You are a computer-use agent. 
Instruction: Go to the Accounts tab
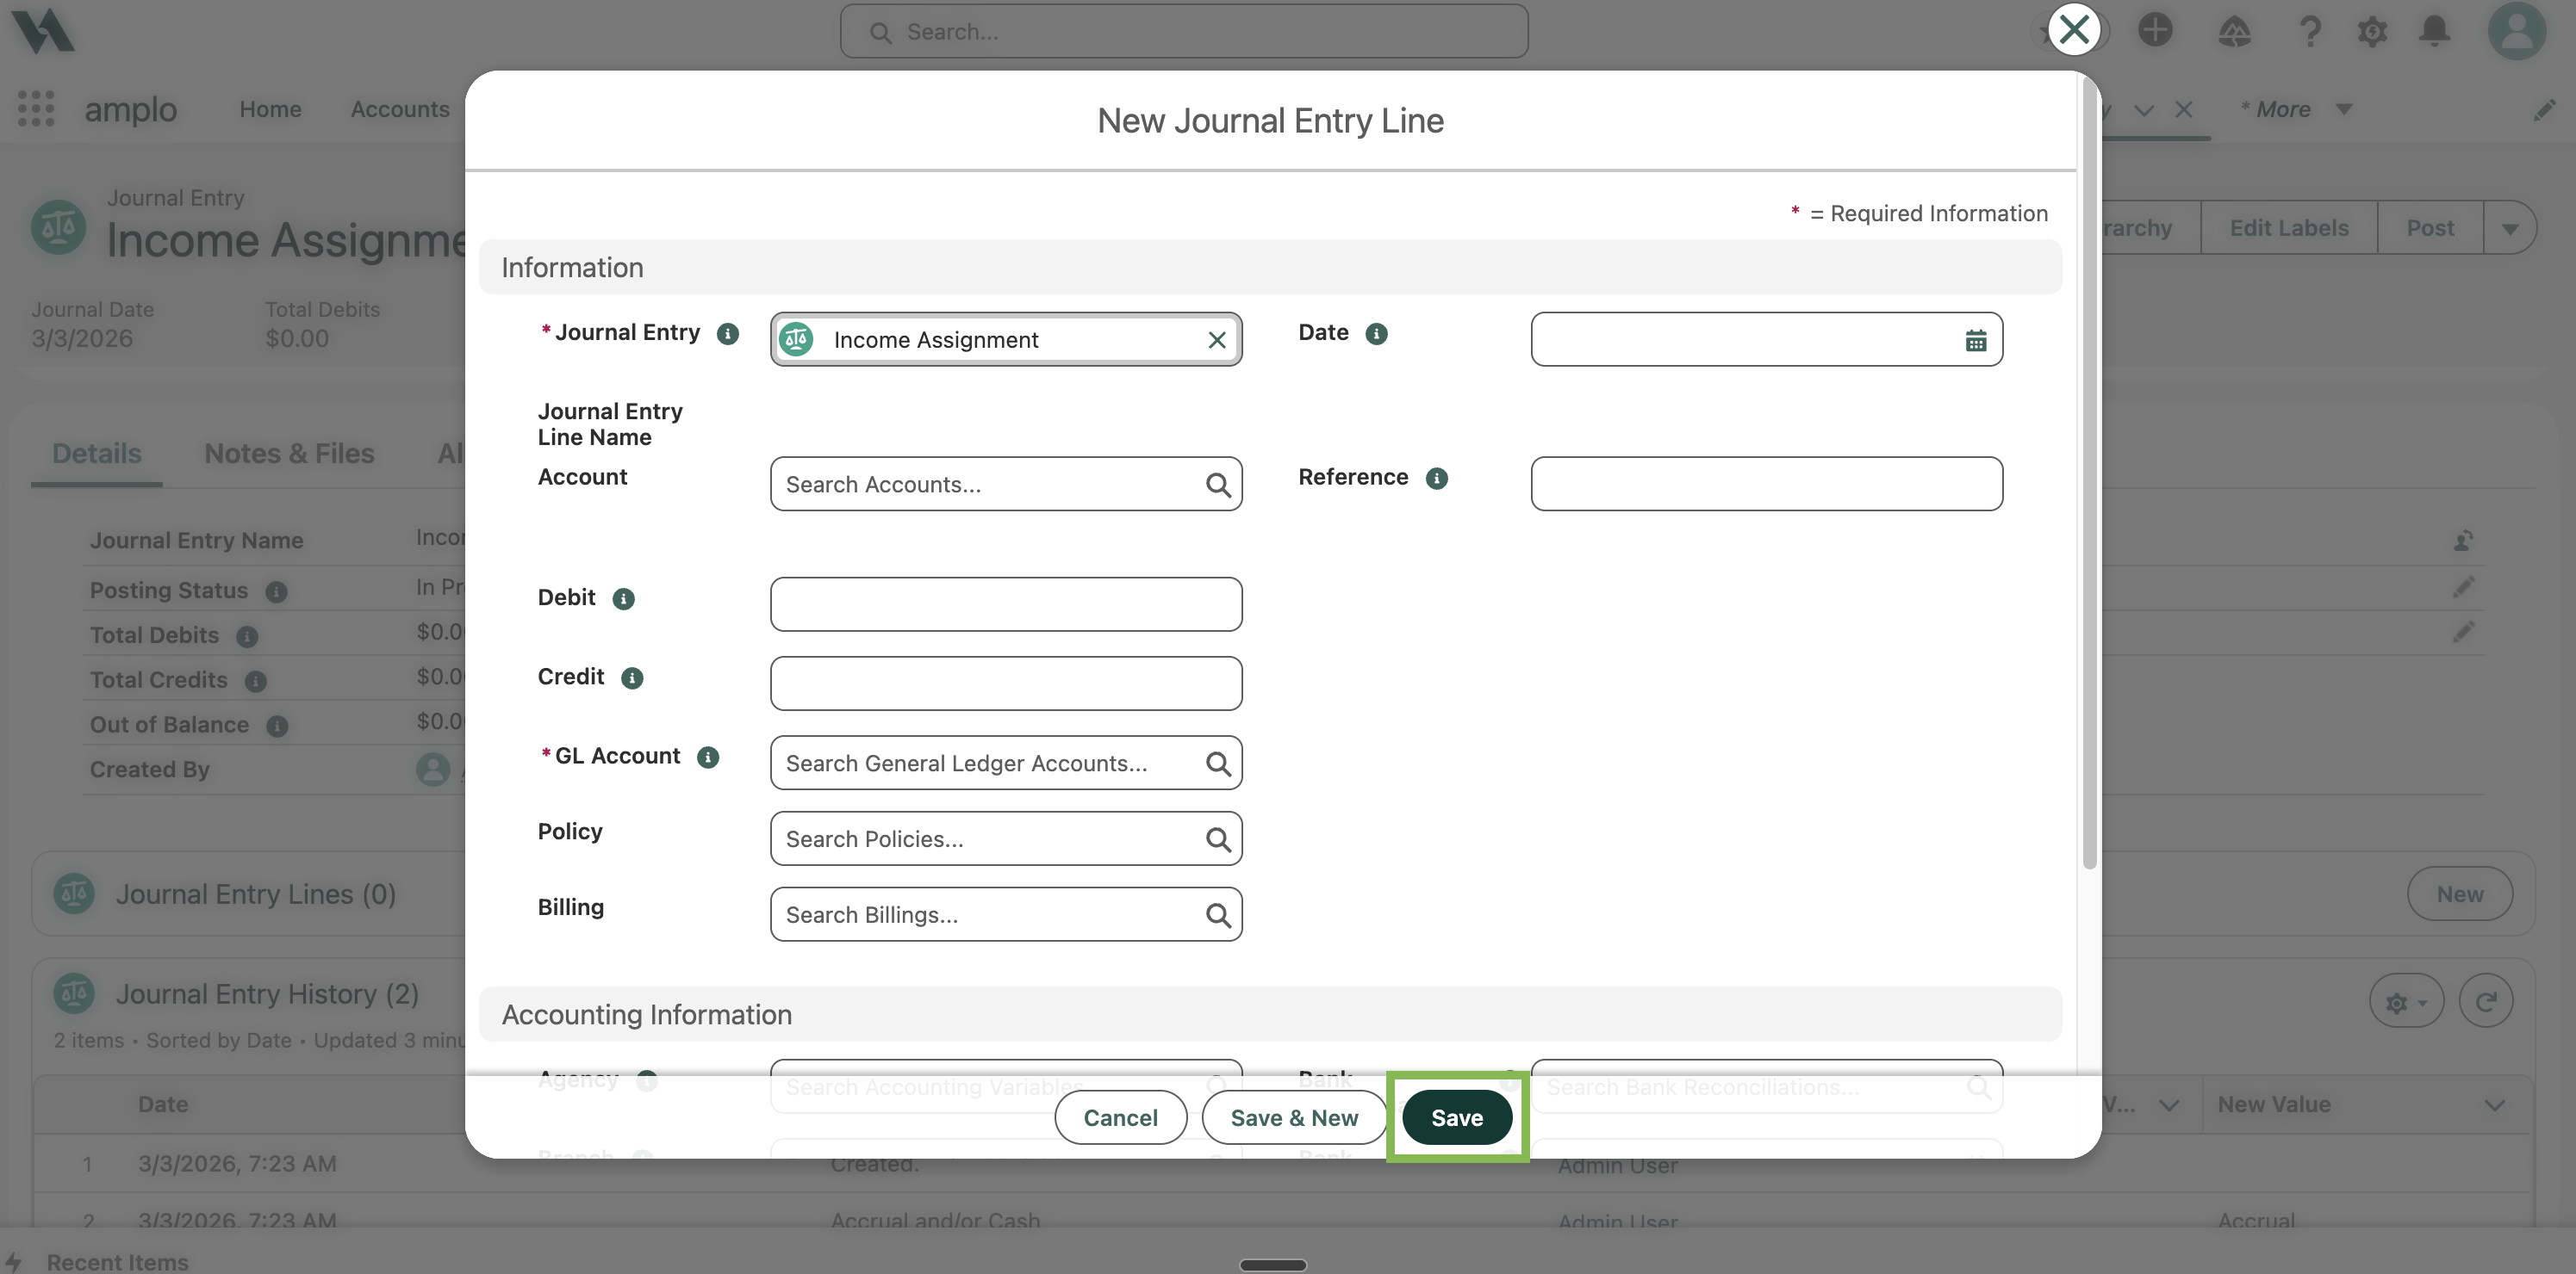[400, 110]
